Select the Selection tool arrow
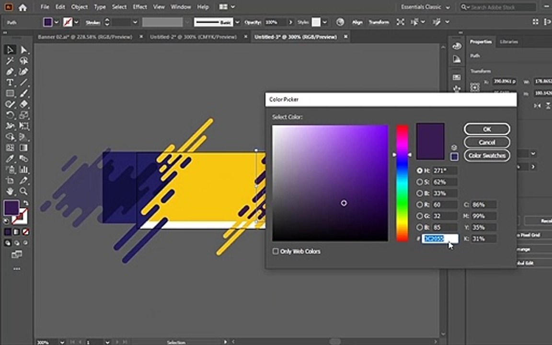 pyautogui.click(x=10, y=50)
